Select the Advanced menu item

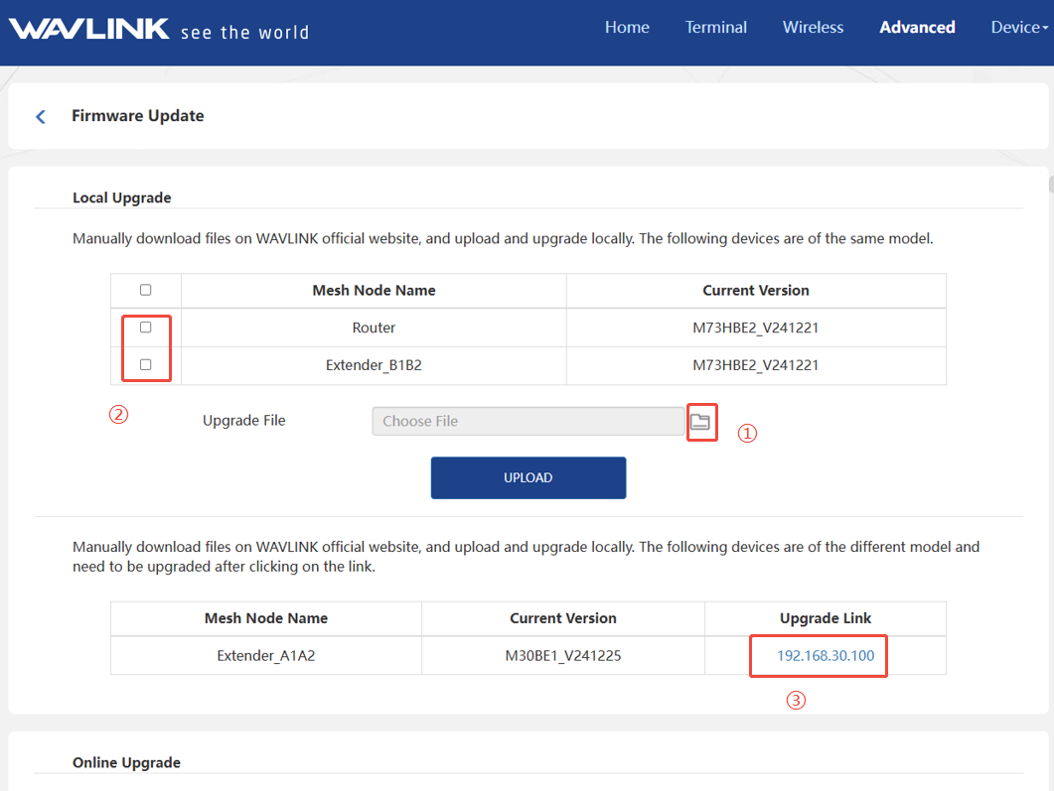tap(917, 28)
